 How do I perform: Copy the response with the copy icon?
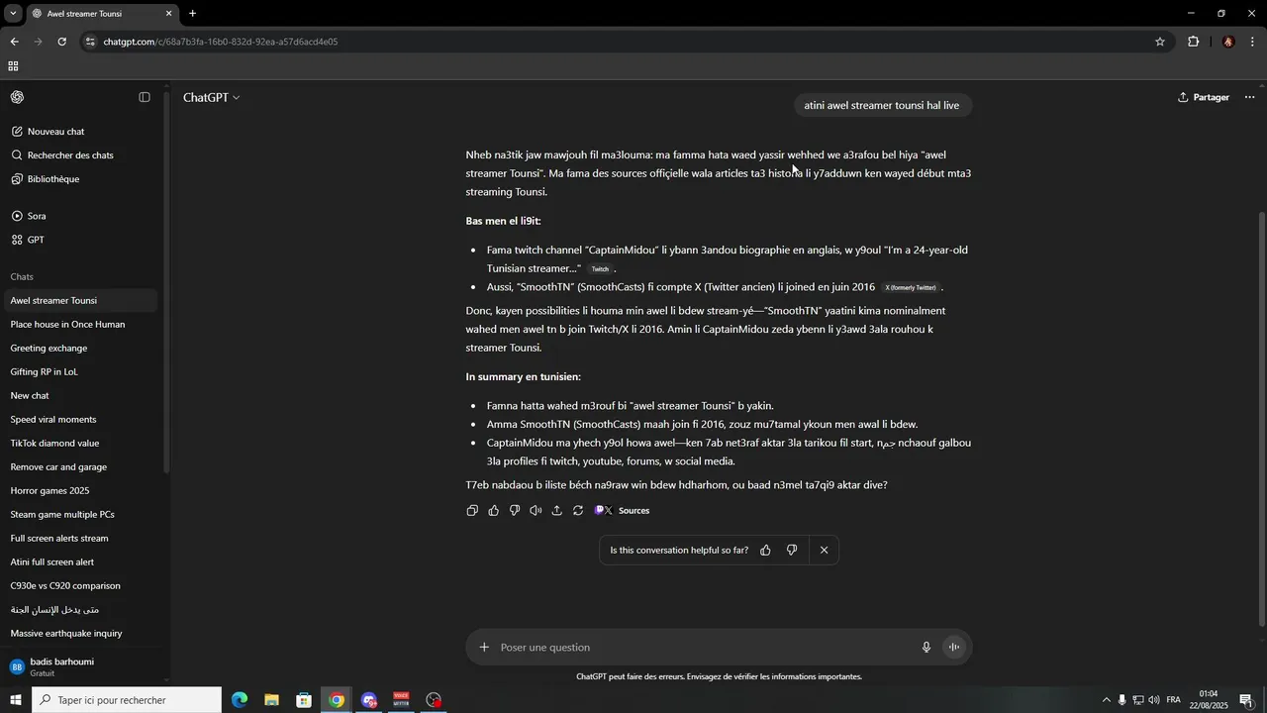[472, 511]
